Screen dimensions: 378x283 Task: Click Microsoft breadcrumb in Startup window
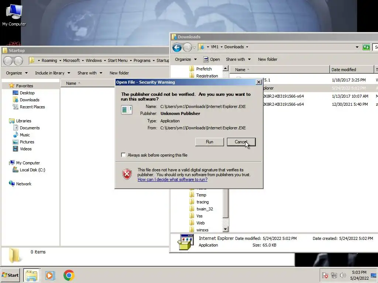coord(71,60)
